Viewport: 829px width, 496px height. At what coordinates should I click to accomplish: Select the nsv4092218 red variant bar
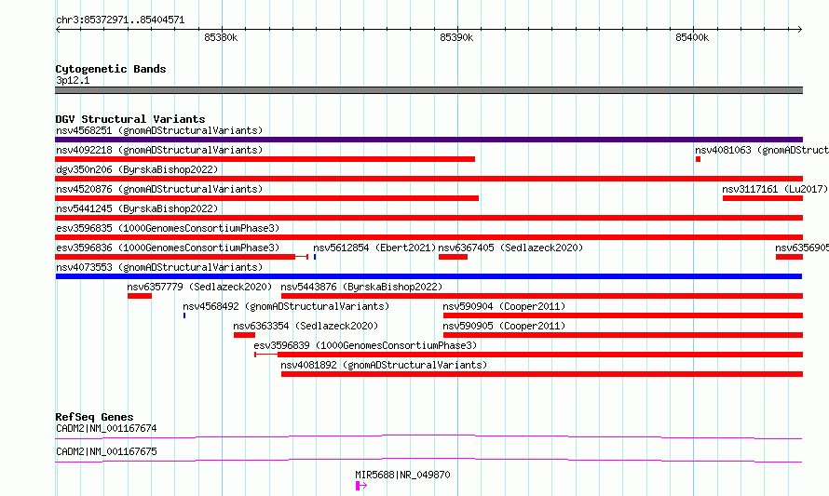coord(265,159)
